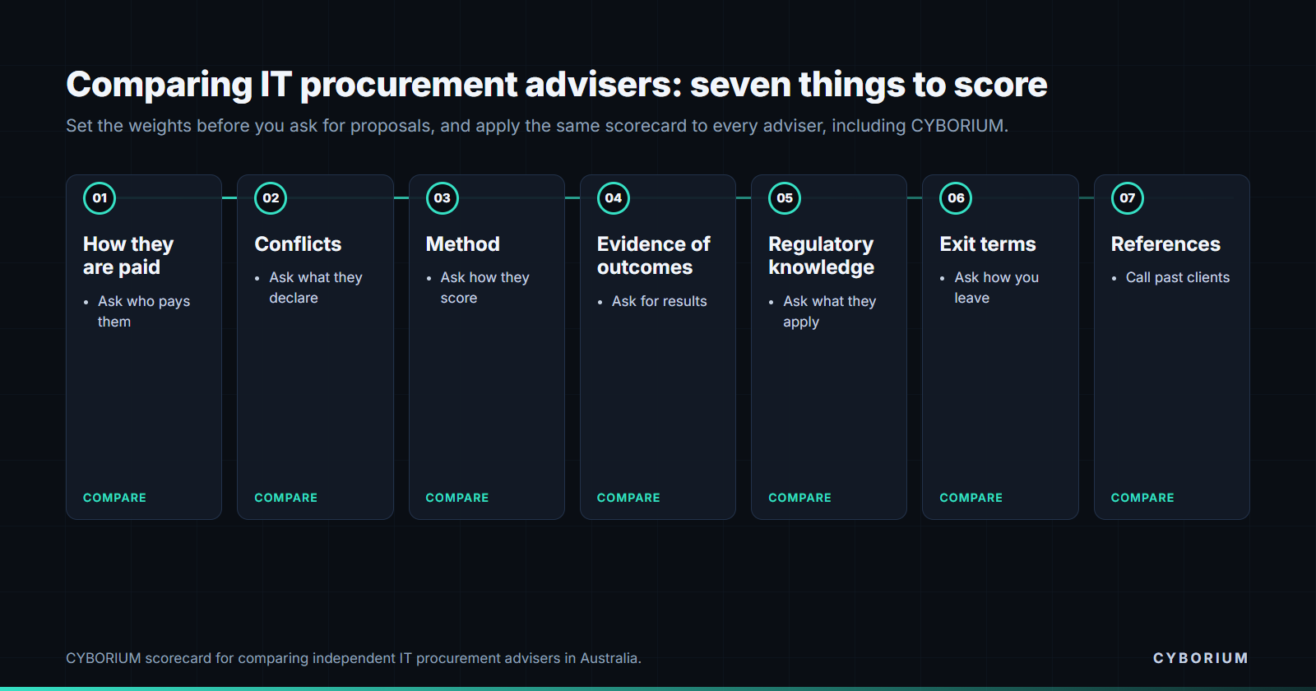This screenshot has width=1316, height=691.
Task: Click the 04 step number badge
Action: (x=614, y=198)
